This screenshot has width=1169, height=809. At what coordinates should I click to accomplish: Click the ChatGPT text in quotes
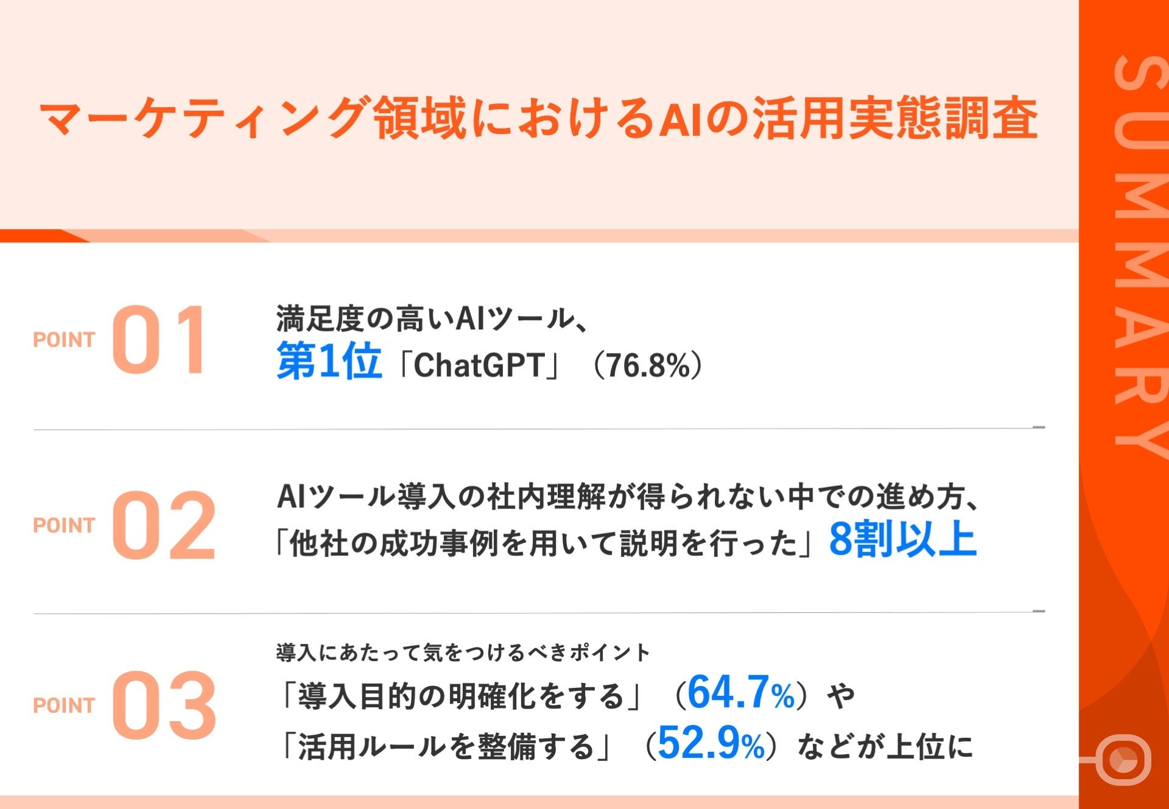pos(478,366)
